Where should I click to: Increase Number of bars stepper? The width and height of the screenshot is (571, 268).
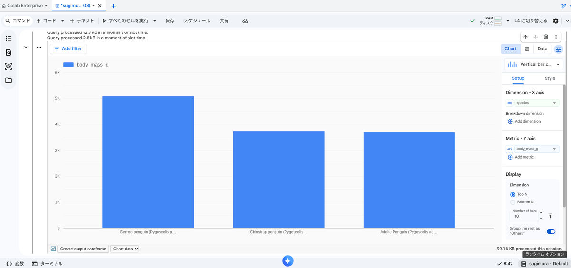click(x=541, y=213)
